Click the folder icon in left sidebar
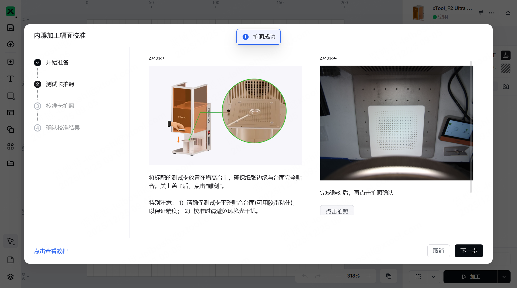Screen dimensions: 517x288 [x=11, y=163]
